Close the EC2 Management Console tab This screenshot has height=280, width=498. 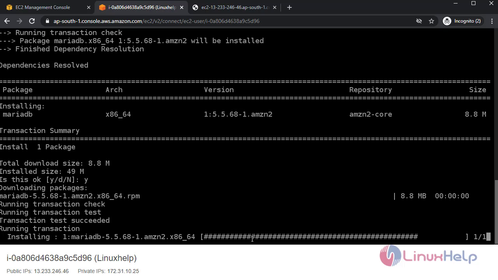[88, 7]
